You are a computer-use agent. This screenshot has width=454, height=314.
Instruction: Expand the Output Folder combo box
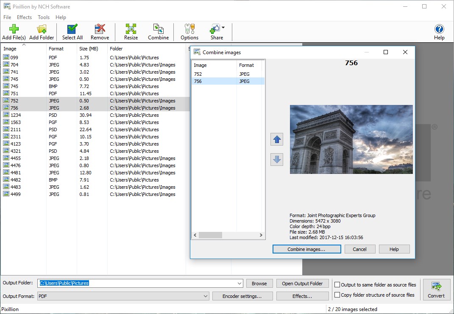pos(240,284)
